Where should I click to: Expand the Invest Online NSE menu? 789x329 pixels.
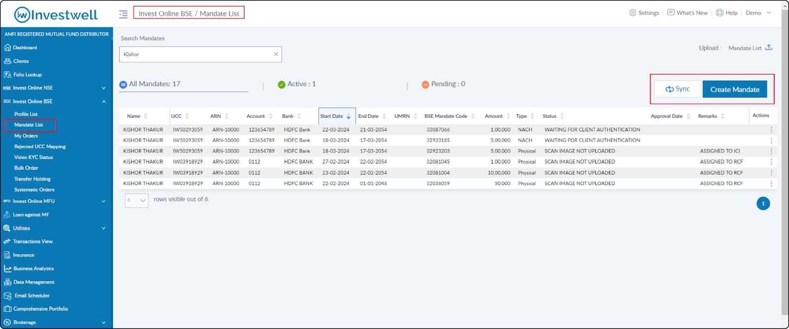point(104,88)
